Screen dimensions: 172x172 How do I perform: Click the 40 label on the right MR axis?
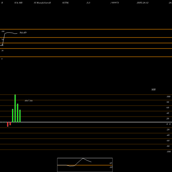(168, 113)
